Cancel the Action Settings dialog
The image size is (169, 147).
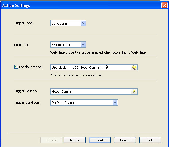[125, 140]
